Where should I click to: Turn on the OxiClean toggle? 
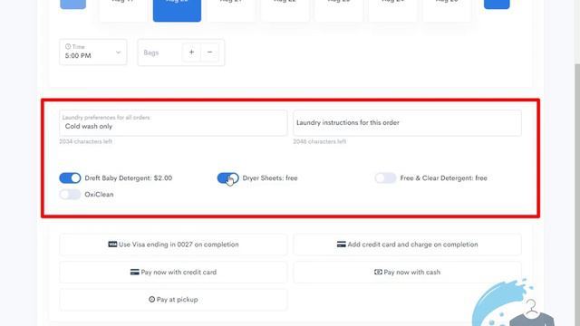click(x=70, y=195)
